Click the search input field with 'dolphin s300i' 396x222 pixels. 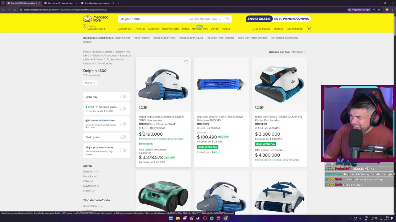point(154,19)
